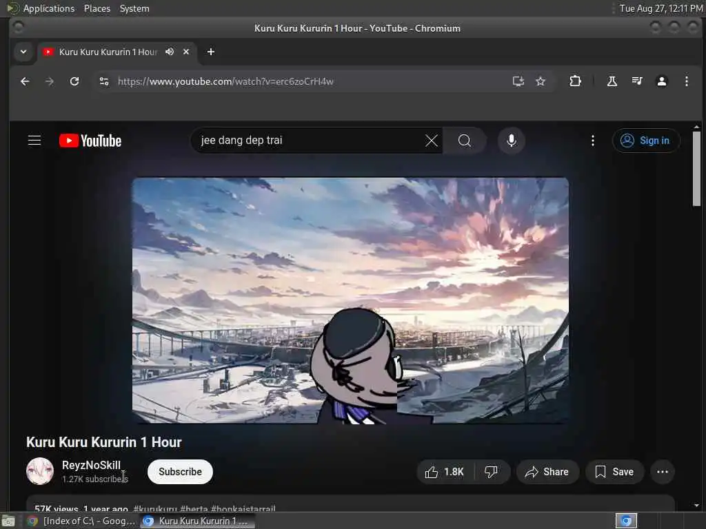Open more actions ellipsis beside Save

(663, 471)
